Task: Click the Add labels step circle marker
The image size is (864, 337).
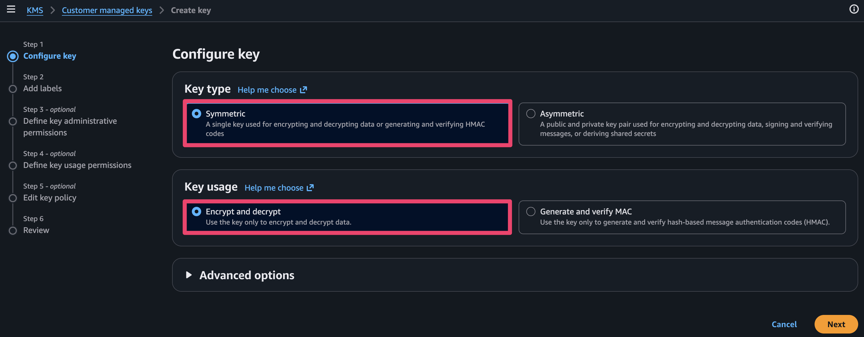Action: 13,89
